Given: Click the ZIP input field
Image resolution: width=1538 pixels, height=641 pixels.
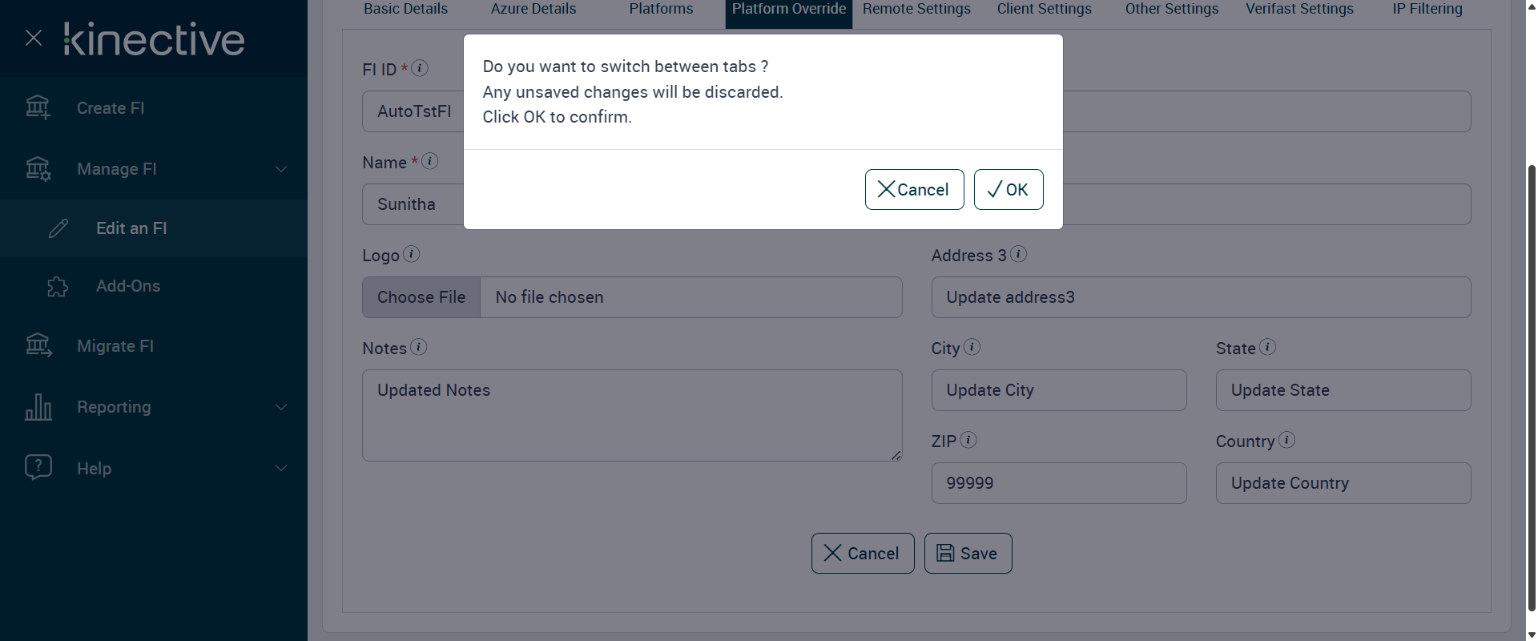Looking at the screenshot, I should coord(1058,483).
